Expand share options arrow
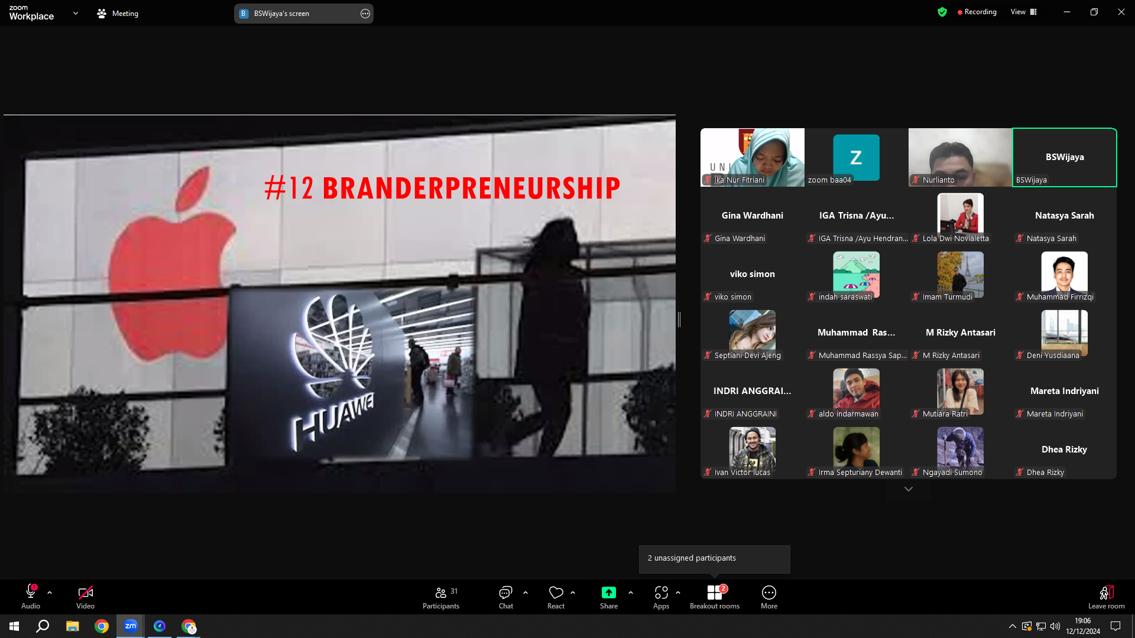 pyautogui.click(x=631, y=593)
